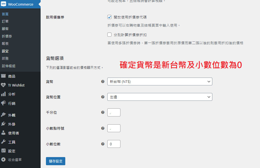Image resolution: width=260 pixels, height=168 pixels.
Task: Open 延伸模組 extensions link
Action: pyautogui.click(x=8, y=66)
